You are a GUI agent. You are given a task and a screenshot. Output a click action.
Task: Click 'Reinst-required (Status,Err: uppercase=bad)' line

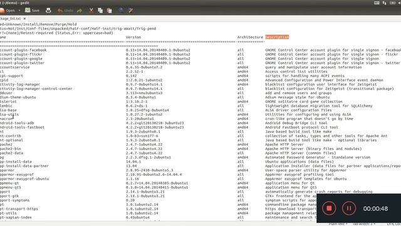[x=56, y=33]
